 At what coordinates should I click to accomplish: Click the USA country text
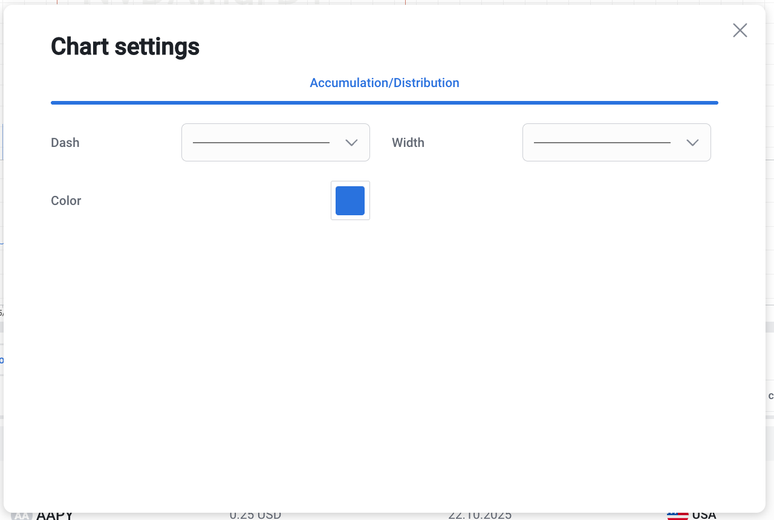tap(704, 516)
